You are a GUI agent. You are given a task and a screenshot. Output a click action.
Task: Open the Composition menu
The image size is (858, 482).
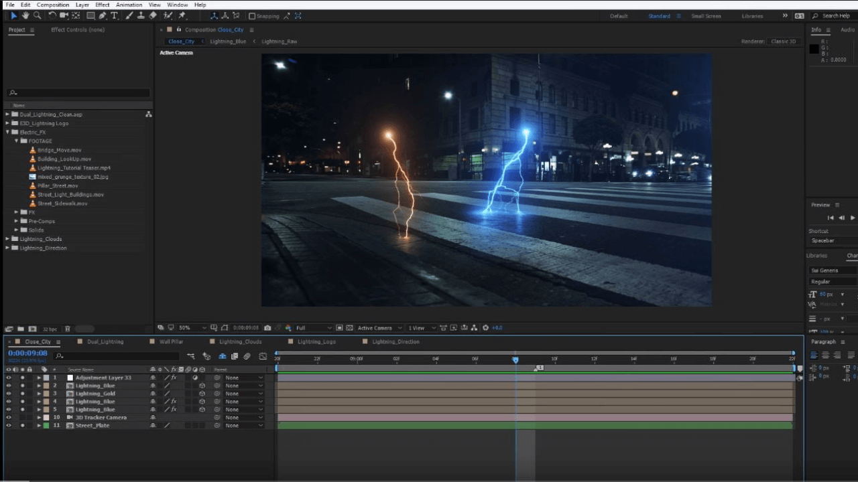pyautogui.click(x=53, y=5)
